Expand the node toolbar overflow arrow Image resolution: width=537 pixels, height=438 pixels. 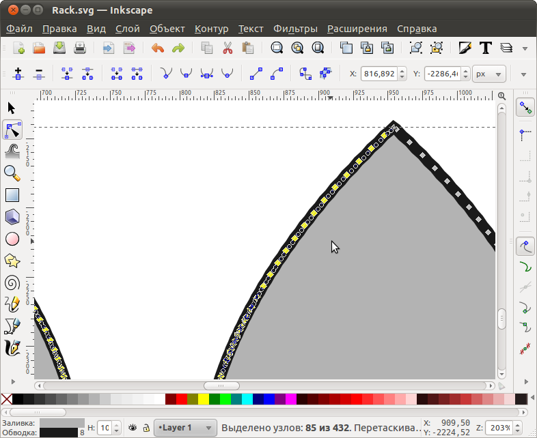523,74
